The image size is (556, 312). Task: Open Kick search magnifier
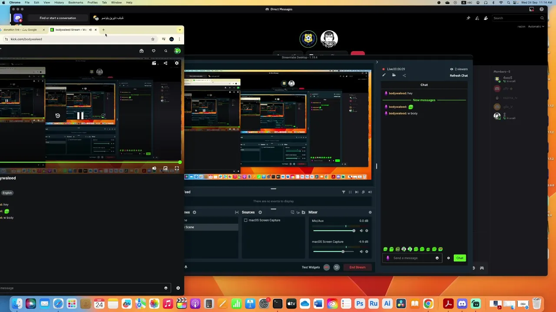coord(165,51)
